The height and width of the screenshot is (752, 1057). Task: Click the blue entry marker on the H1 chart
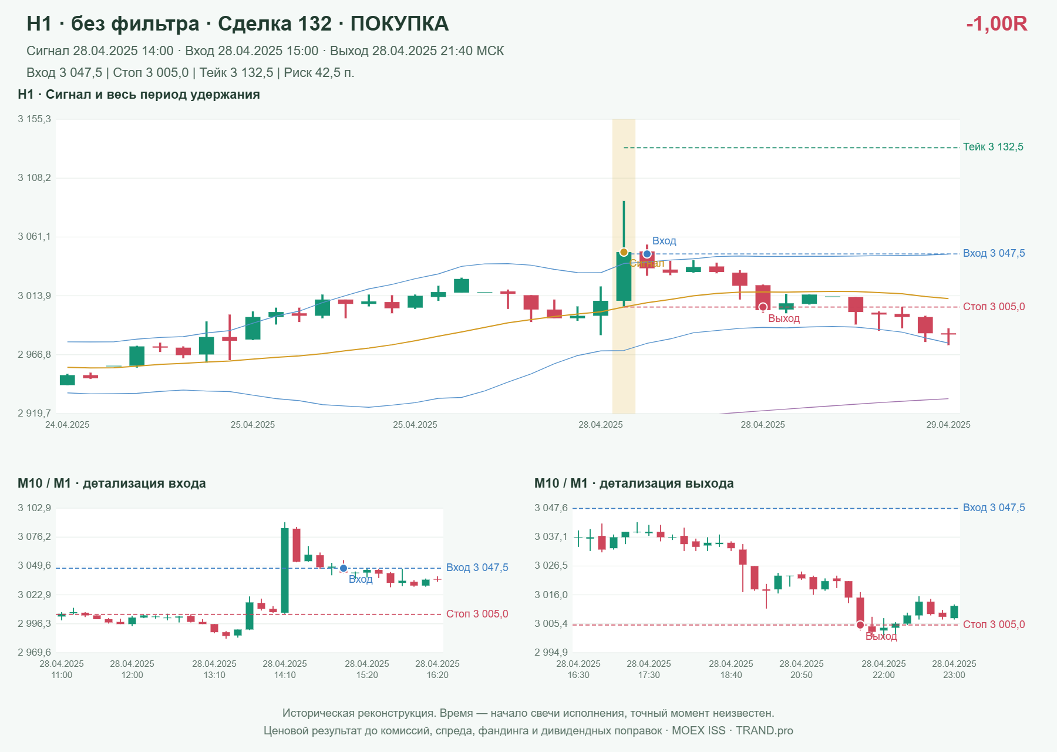[x=647, y=254]
